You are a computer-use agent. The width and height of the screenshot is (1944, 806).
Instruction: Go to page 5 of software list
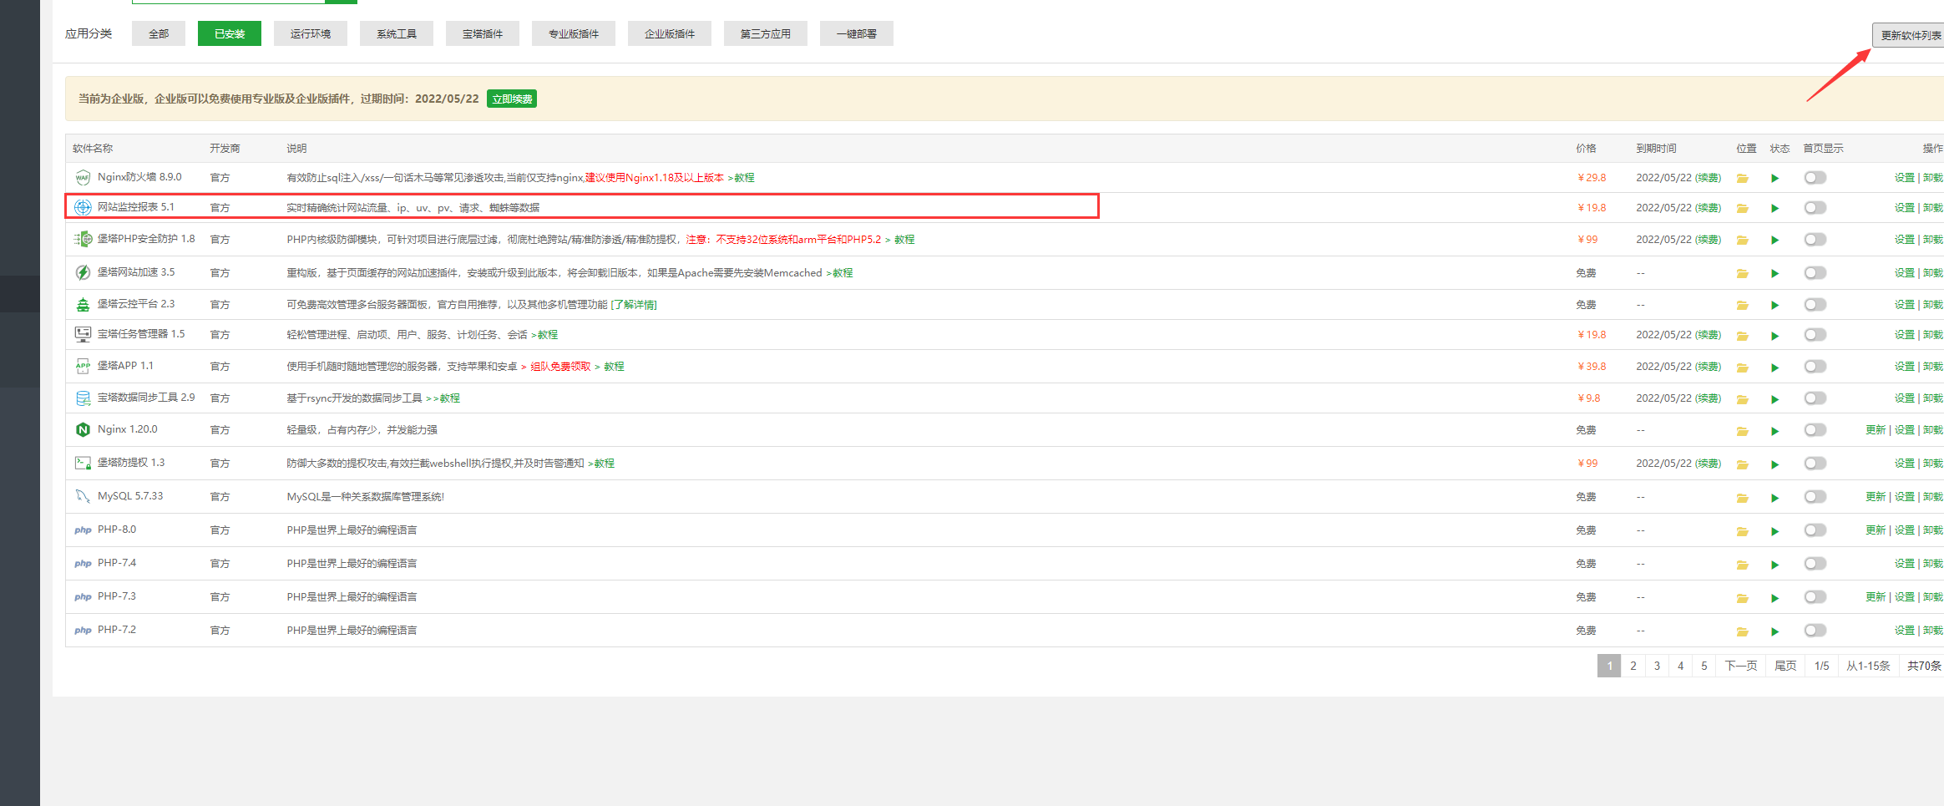(x=1704, y=666)
